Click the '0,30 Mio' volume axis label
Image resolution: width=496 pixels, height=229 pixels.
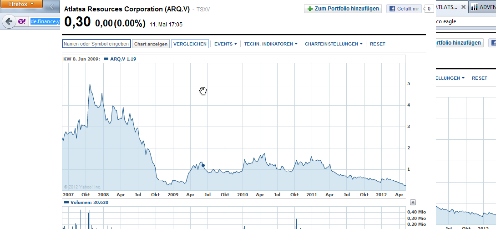click(416, 218)
